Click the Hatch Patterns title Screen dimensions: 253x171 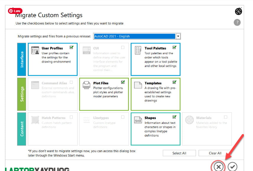coord(53,118)
